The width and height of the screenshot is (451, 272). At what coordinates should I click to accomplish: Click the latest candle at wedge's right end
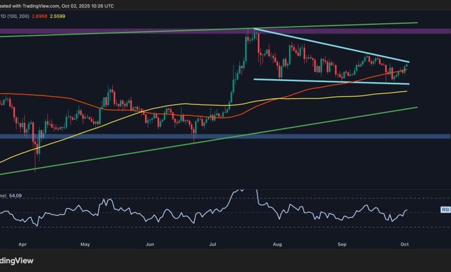(407, 66)
